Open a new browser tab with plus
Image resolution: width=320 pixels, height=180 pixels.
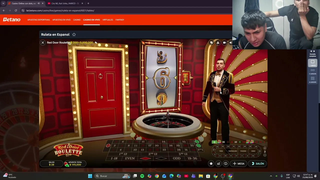88,3
